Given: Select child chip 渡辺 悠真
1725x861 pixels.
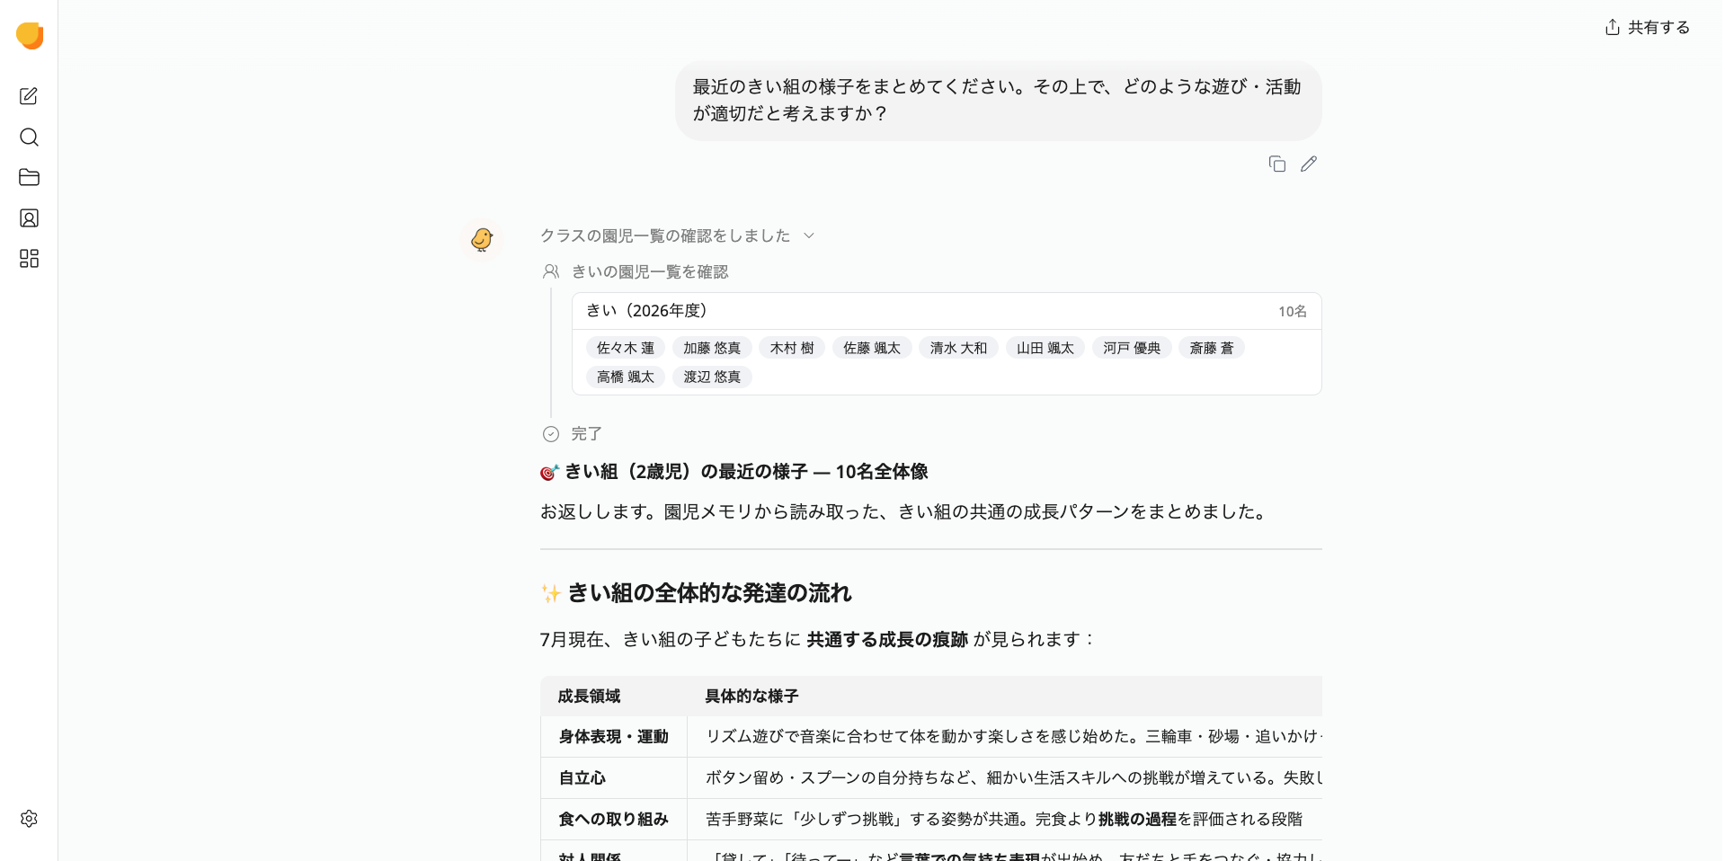Looking at the screenshot, I should point(712,377).
